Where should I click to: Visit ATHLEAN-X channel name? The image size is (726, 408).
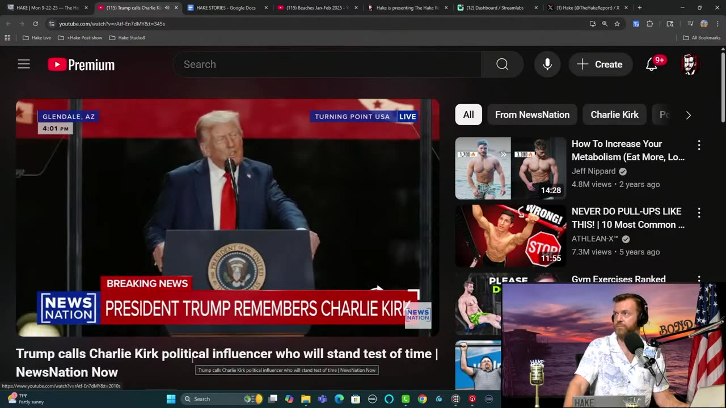click(595, 239)
